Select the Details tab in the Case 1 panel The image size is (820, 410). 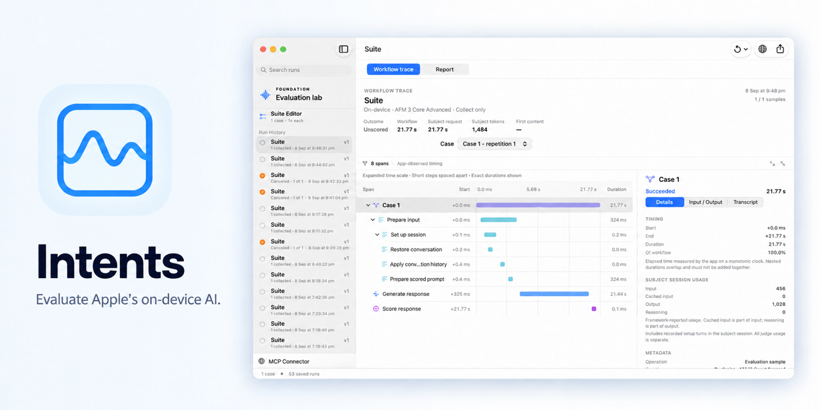point(664,202)
